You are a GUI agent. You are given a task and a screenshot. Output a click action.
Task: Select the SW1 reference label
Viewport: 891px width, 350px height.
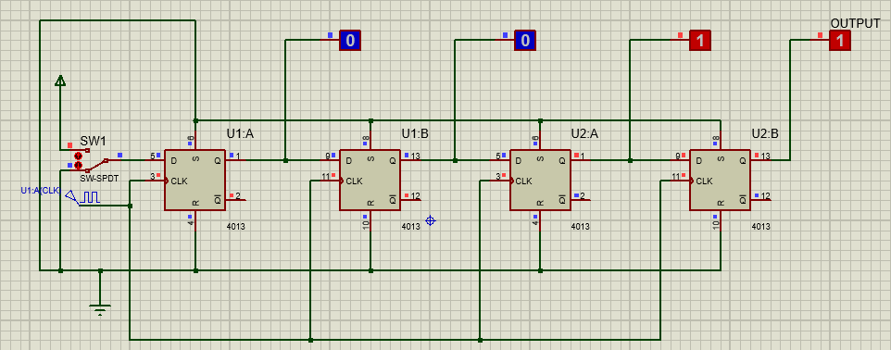click(94, 141)
